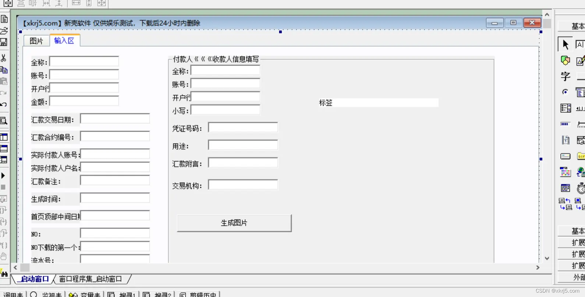Click the horizontal scrollbar right arrow
Viewport: 585px width, 297px height.
coord(538,268)
